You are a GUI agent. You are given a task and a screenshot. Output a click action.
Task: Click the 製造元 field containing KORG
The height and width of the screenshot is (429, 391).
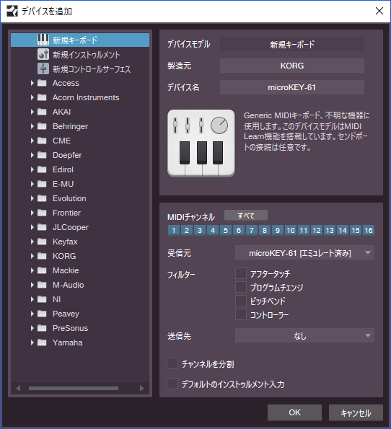292,66
